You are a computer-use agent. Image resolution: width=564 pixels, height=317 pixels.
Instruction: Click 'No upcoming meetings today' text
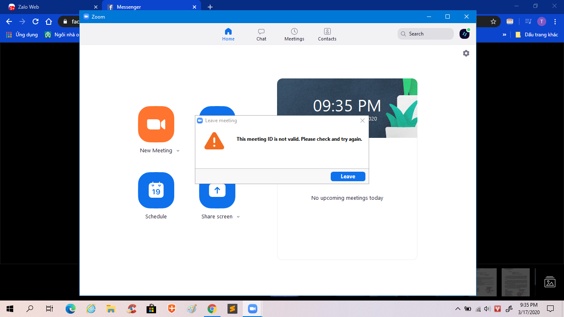point(347,198)
